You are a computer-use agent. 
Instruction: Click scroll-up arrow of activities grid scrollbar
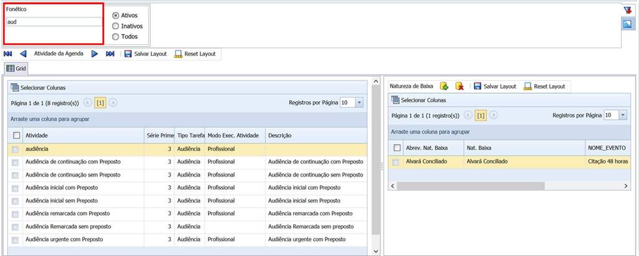point(376,82)
